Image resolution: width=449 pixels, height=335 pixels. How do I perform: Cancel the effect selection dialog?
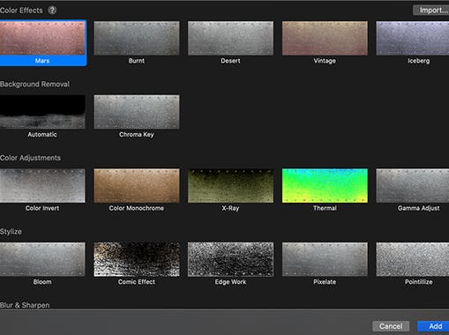point(391,326)
